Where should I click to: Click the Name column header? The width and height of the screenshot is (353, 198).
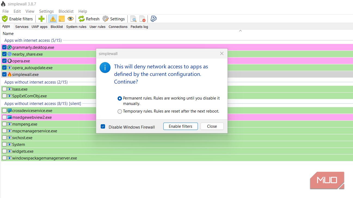[8, 34]
